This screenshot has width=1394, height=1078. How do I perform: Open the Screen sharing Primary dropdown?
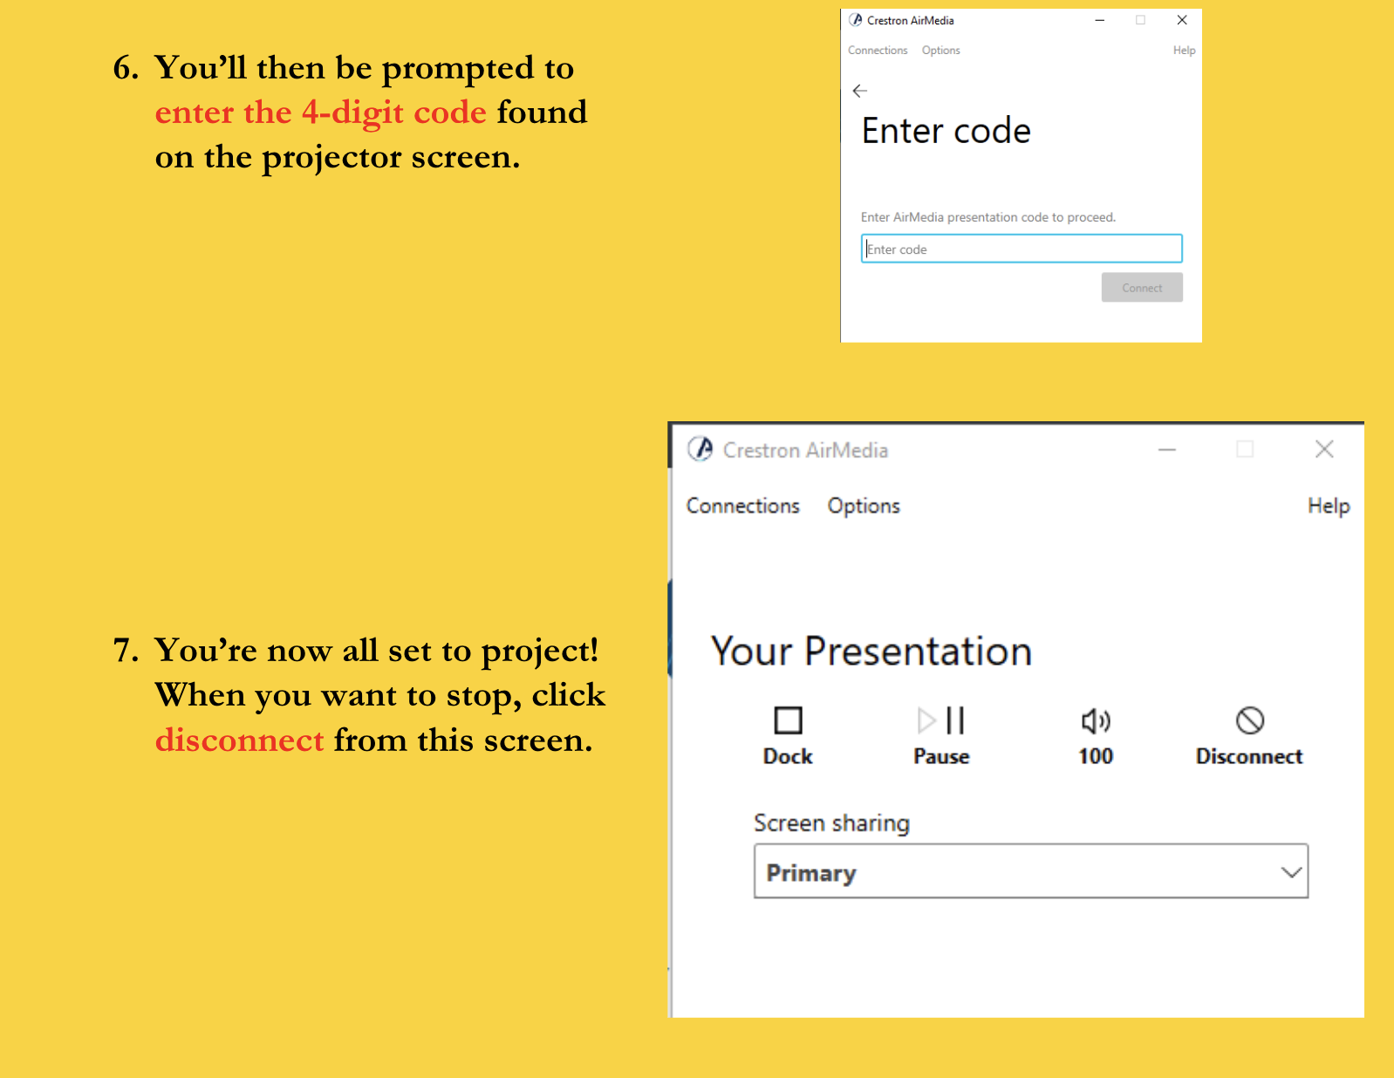[1031, 871]
